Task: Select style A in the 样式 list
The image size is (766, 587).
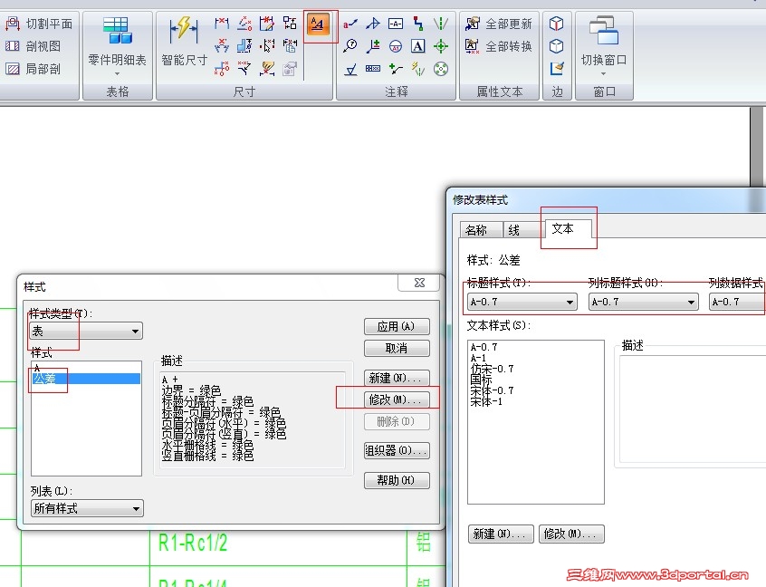Action: (85, 368)
